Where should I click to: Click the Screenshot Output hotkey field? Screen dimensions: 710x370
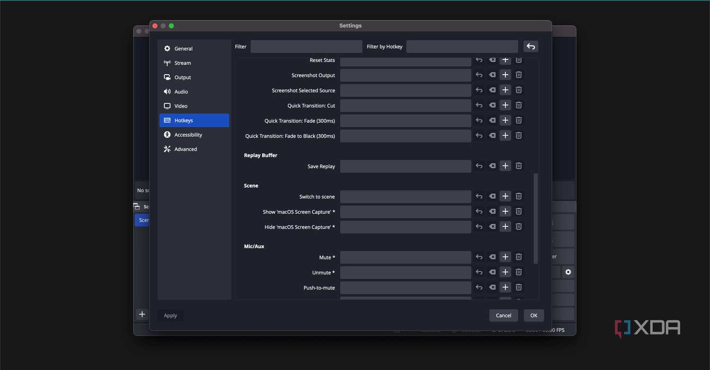406,75
